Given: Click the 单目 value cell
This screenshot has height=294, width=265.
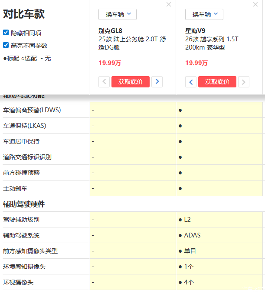Looking at the screenshot, I should point(219,251).
